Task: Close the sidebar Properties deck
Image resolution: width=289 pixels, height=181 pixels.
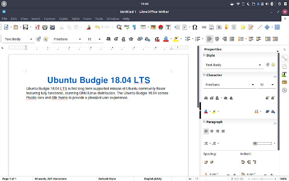Action: pos(278,51)
